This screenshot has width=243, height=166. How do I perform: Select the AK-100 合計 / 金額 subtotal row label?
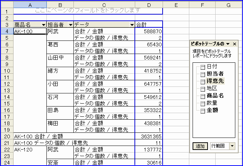point(74,136)
